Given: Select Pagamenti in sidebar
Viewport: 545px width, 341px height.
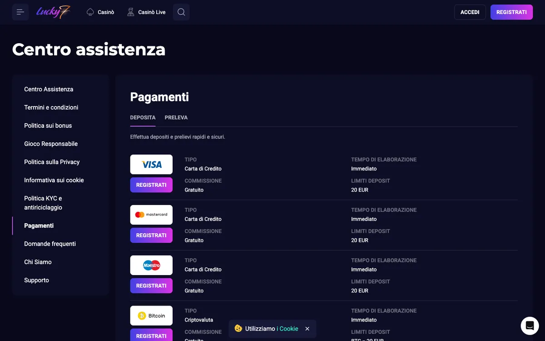Looking at the screenshot, I should coord(39,226).
